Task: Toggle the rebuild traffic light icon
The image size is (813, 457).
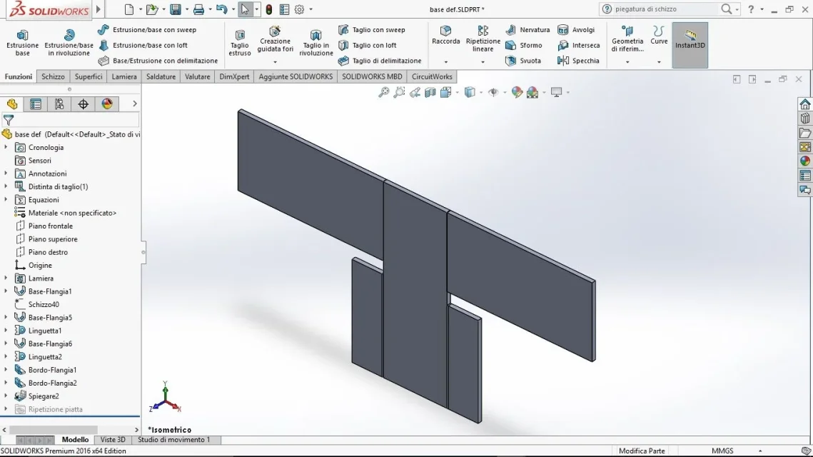Action: (x=268, y=9)
